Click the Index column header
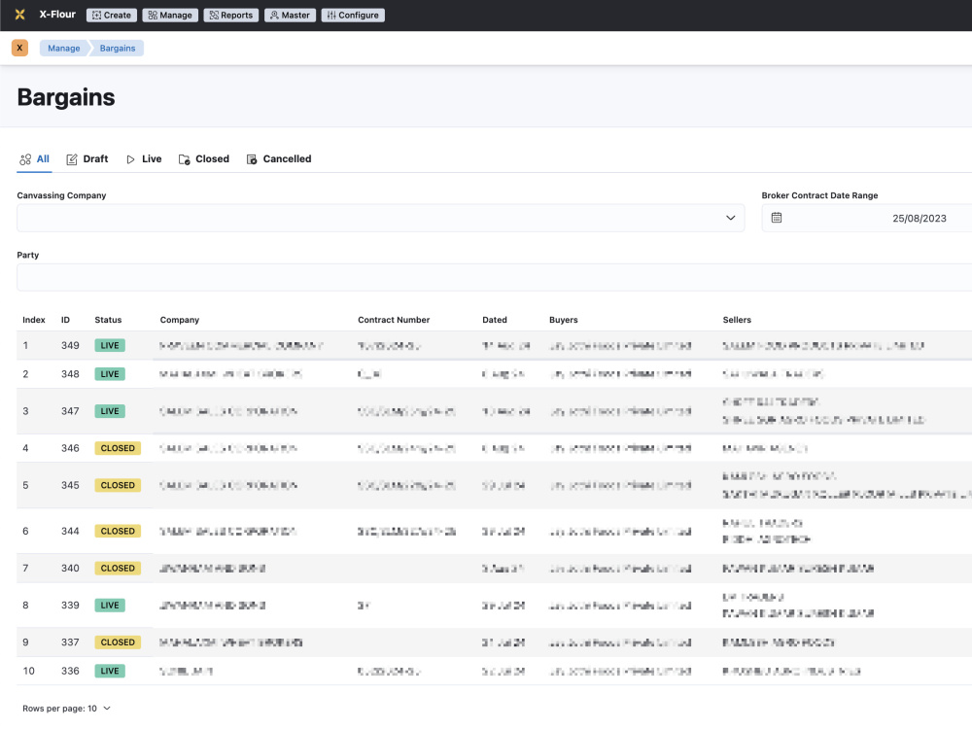The width and height of the screenshot is (972, 729). [34, 320]
